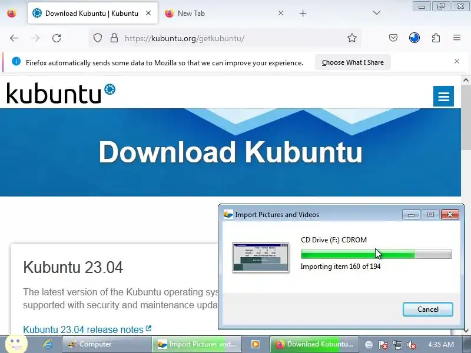Click the page scrollbar up arrow
The image size is (471, 353).
click(466, 80)
